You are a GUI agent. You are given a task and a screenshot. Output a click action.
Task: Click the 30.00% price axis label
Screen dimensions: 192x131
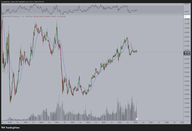click(187, 116)
